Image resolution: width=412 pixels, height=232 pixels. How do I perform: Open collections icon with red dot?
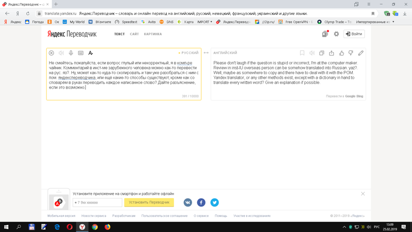[325, 34]
